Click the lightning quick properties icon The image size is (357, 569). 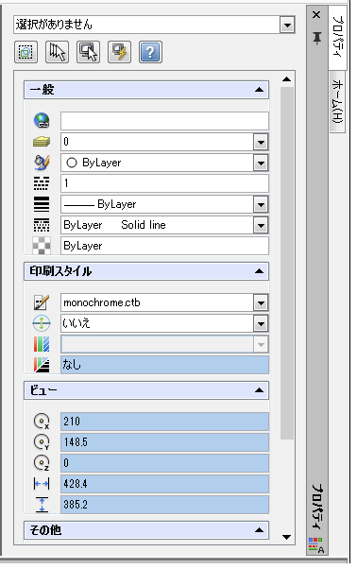pos(119,52)
